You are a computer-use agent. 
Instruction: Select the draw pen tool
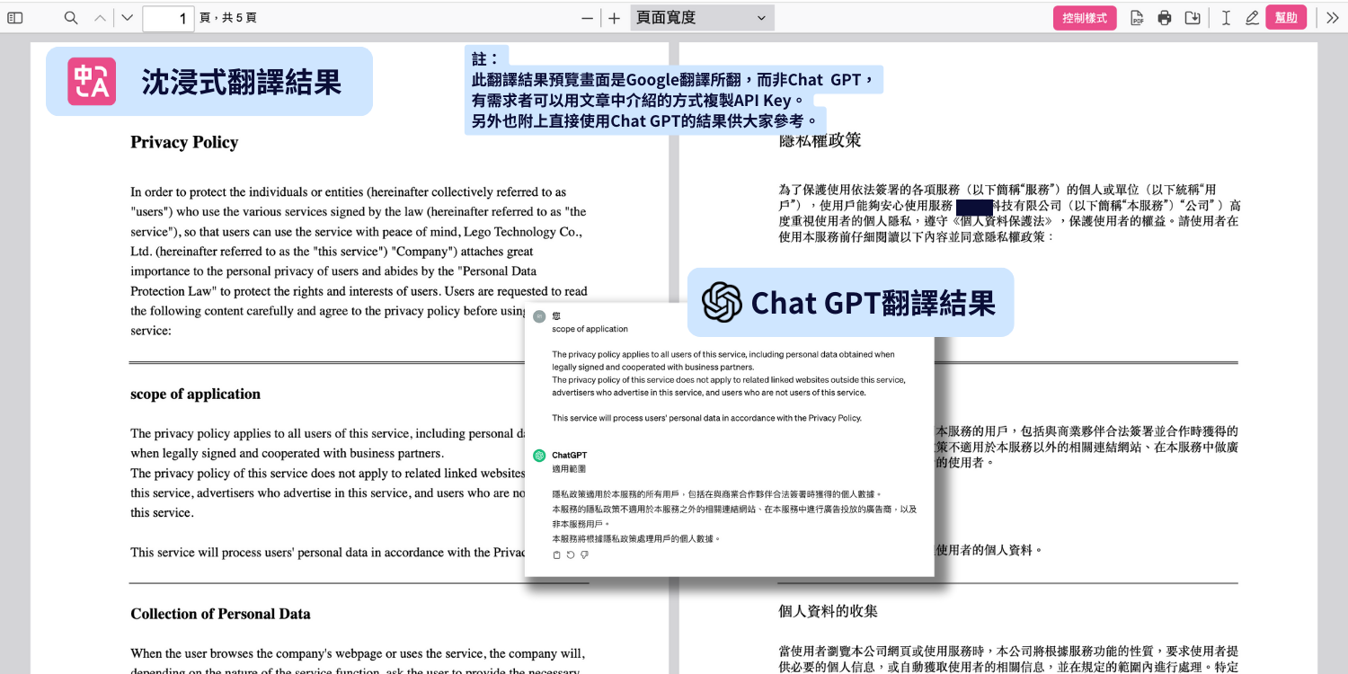1252,18
